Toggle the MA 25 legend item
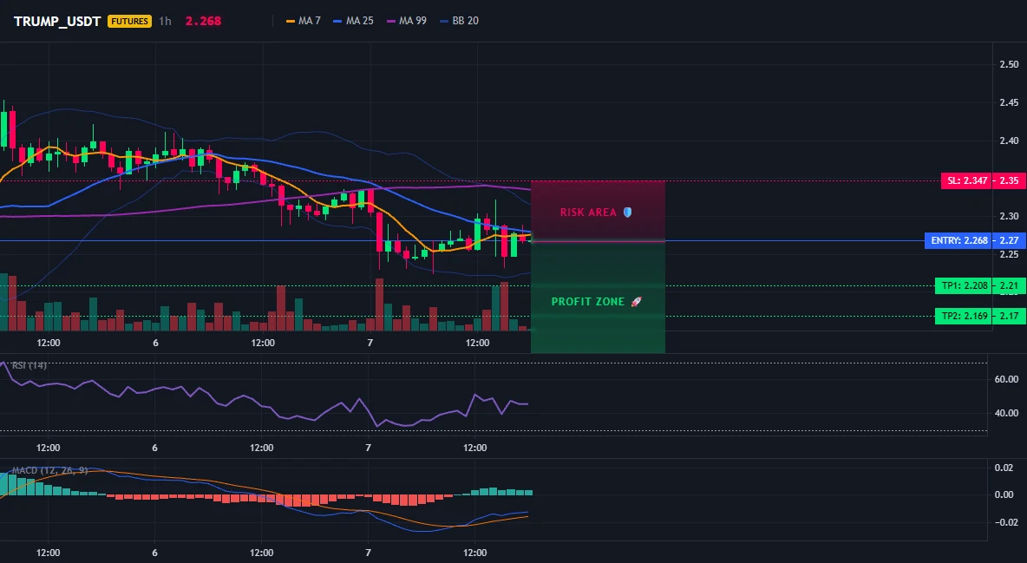 click(x=354, y=21)
